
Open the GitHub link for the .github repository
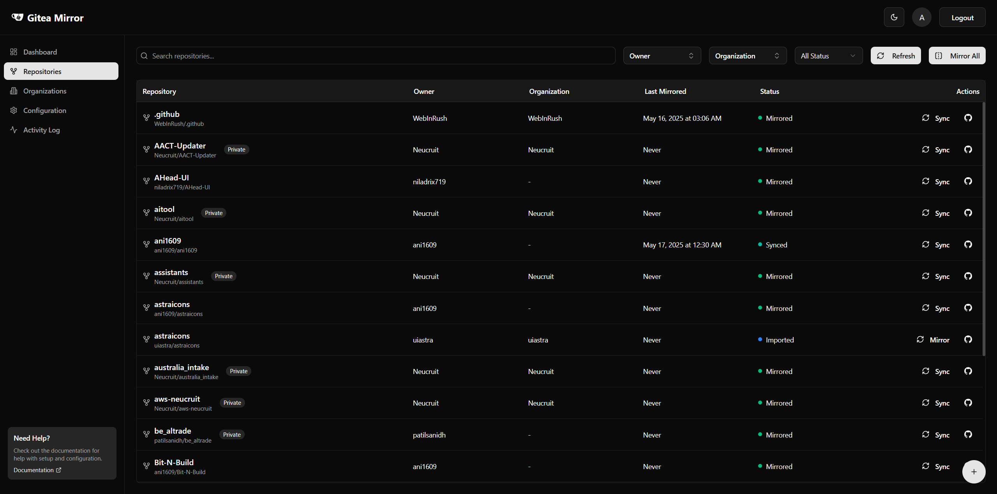pos(968,118)
